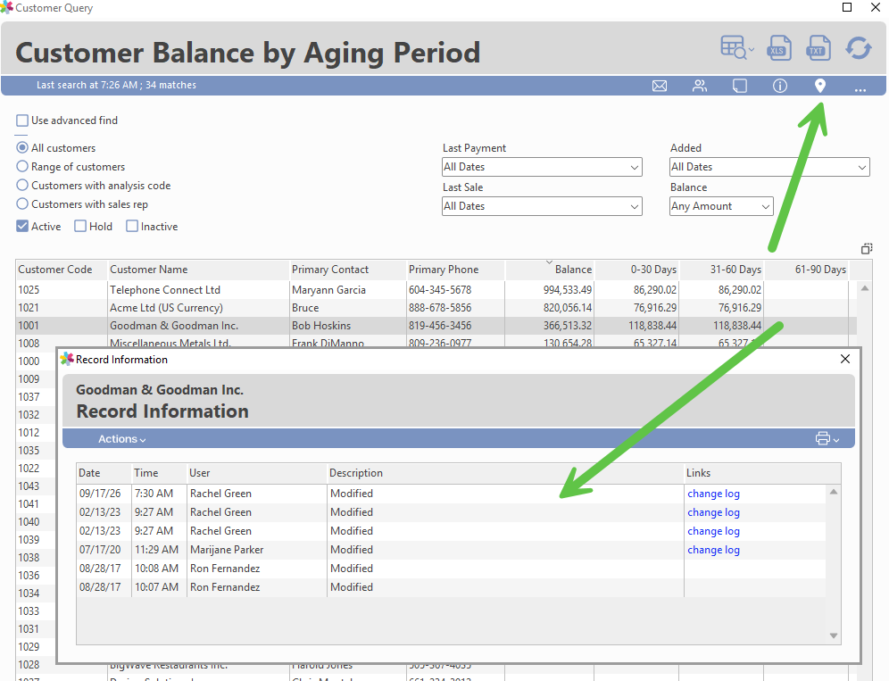889x681 pixels.
Task: Click phone number 888-678-5856
Action: click(440, 308)
